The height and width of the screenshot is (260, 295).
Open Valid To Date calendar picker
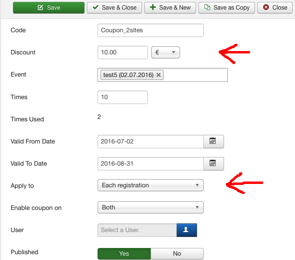(213, 164)
